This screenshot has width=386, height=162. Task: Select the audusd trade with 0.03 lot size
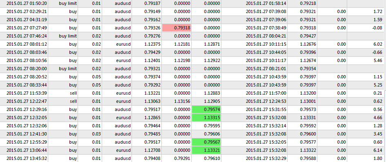(x=193, y=134)
